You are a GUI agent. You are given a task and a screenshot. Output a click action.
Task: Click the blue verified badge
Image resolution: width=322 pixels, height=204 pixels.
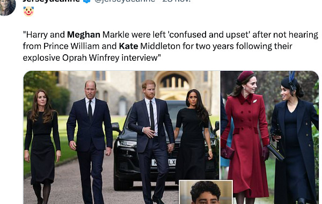[x=87, y=1]
